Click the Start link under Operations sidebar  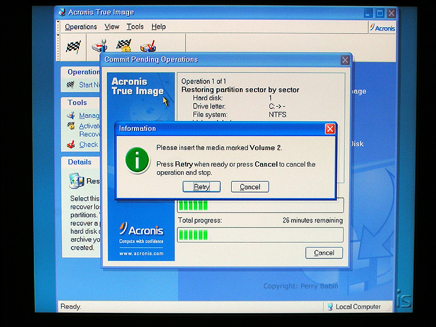tap(89, 85)
